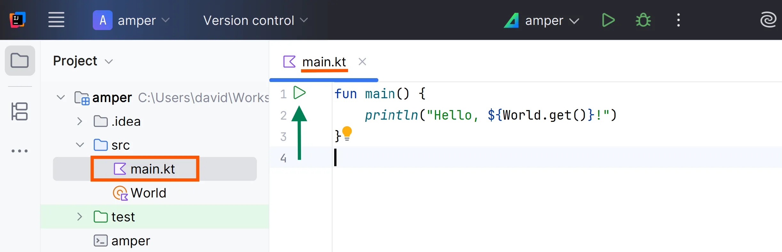Expand the test folder
The height and width of the screenshot is (252, 782).
80,217
